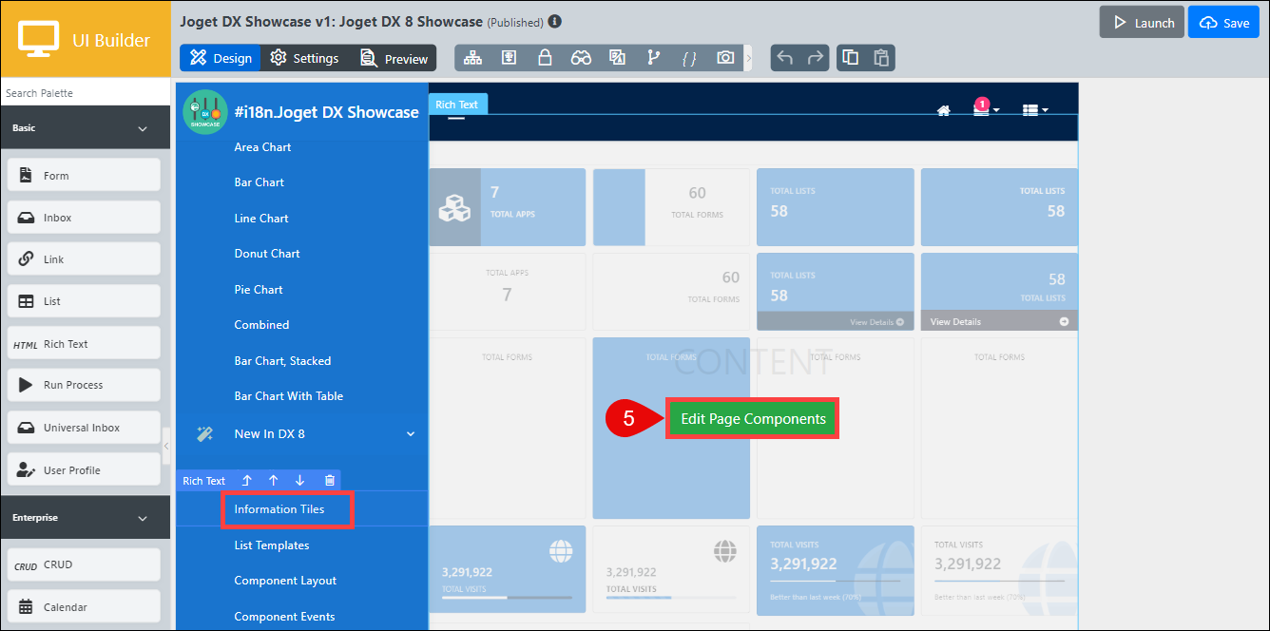Select the Line Chart menu item

261,219
